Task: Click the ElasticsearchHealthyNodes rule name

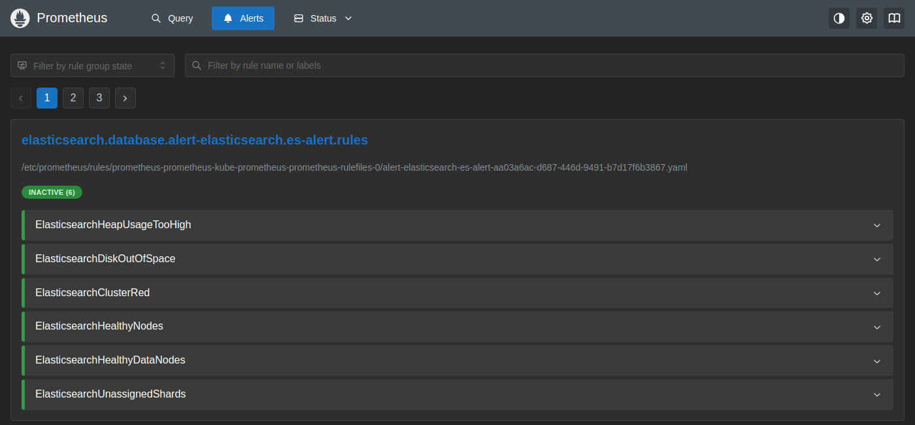Action: click(x=99, y=326)
